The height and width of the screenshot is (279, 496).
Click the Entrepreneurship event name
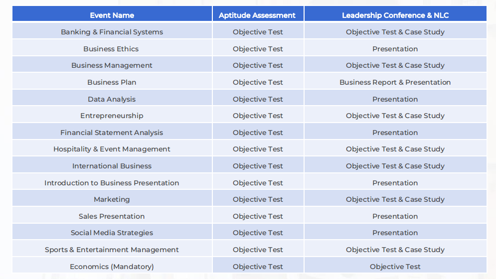[112, 116]
